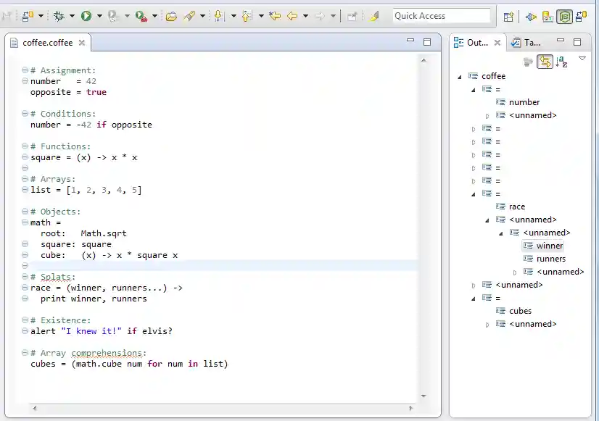Viewport: 599px width, 421px height.
Task: Select 'runners' in the Outline tree
Action: (550, 259)
